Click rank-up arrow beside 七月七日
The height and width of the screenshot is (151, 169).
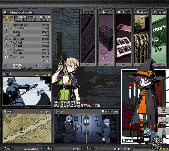11,42
